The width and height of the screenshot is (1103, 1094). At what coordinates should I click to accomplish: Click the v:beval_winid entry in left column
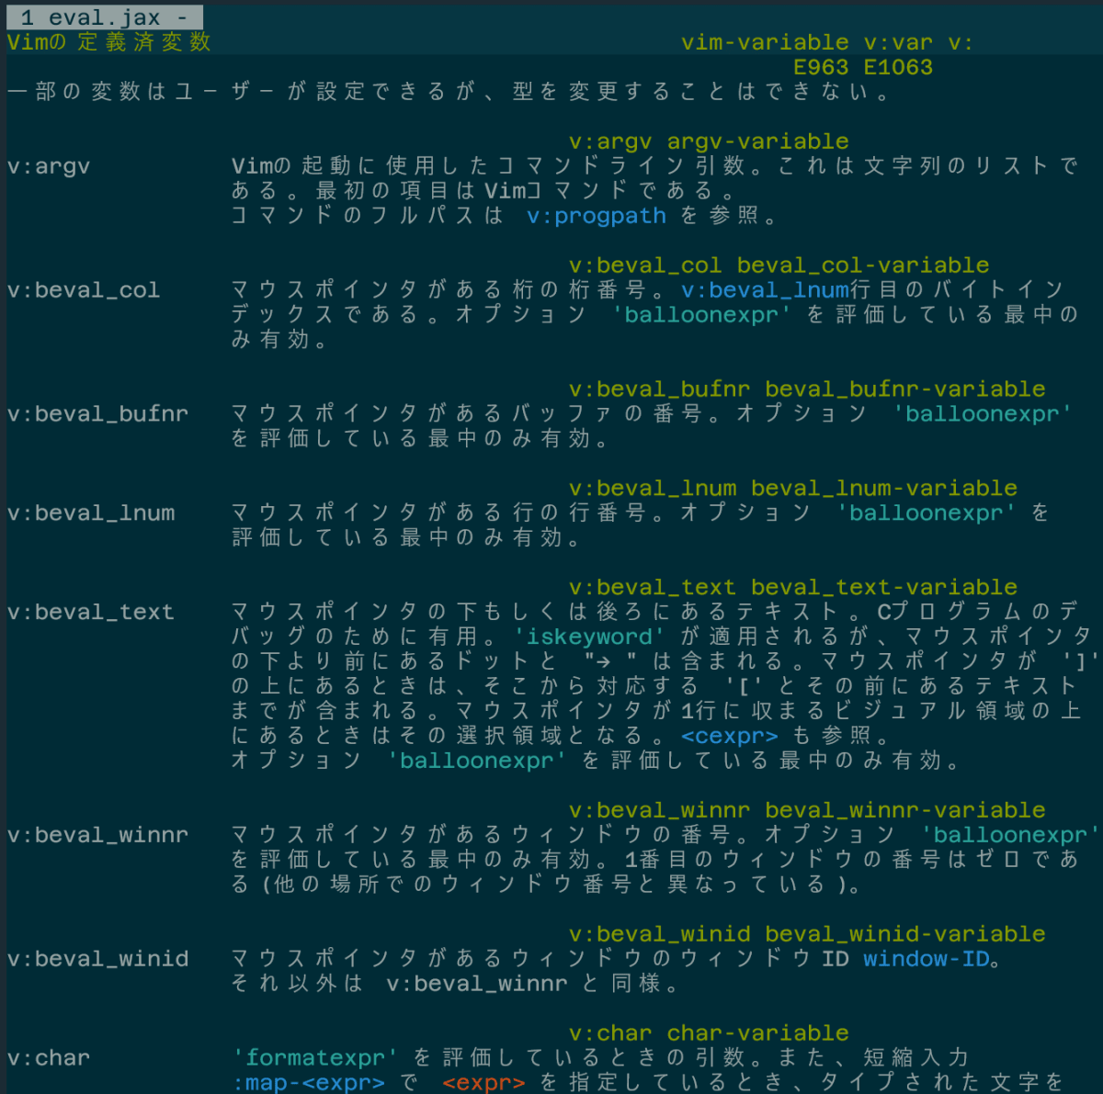coord(97,959)
